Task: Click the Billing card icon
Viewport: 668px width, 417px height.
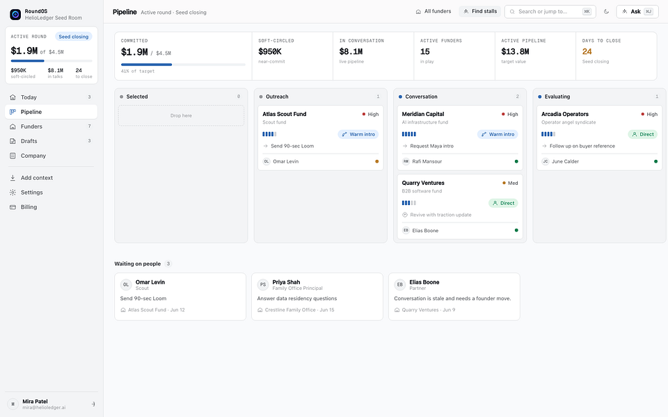Action: click(x=13, y=207)
